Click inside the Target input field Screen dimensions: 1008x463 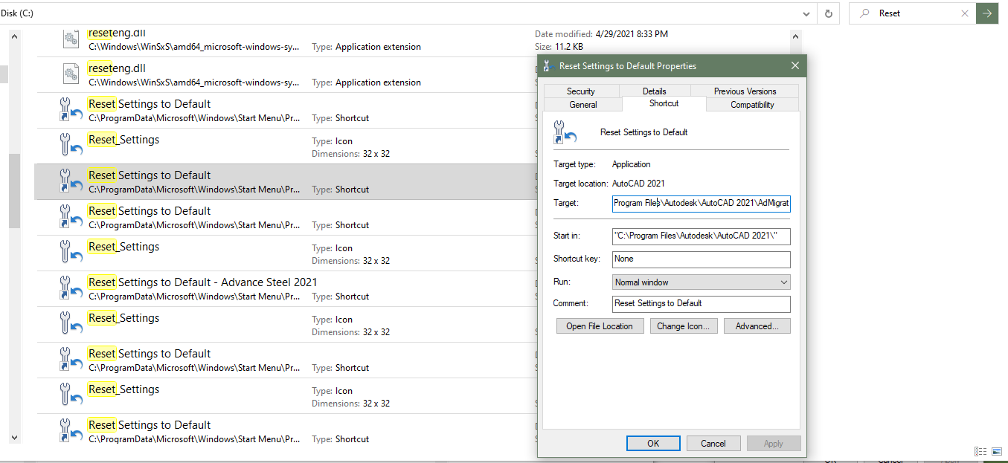(699, 203)
